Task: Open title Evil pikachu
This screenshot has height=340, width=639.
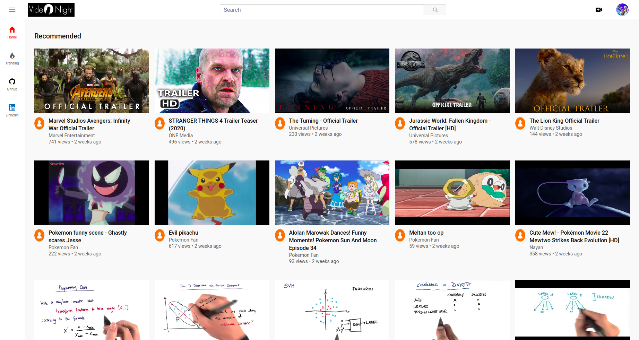Action: [x=183, y=233]
